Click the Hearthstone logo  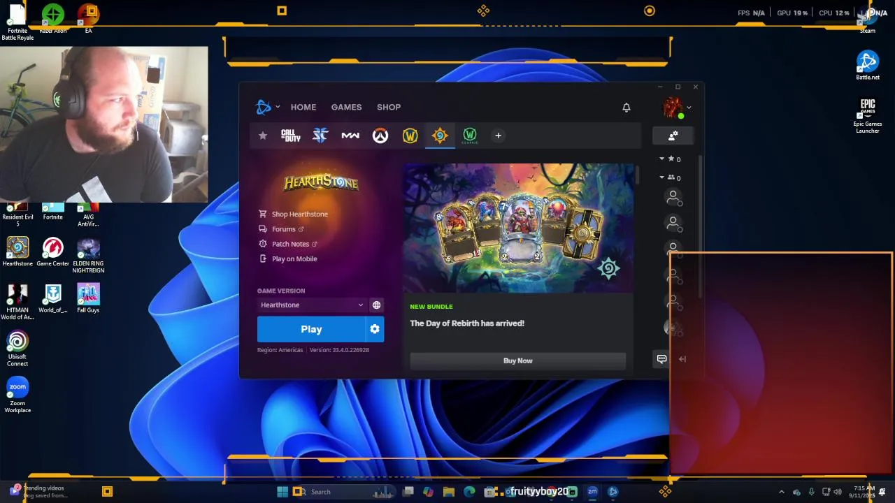[x=321, y=182]
